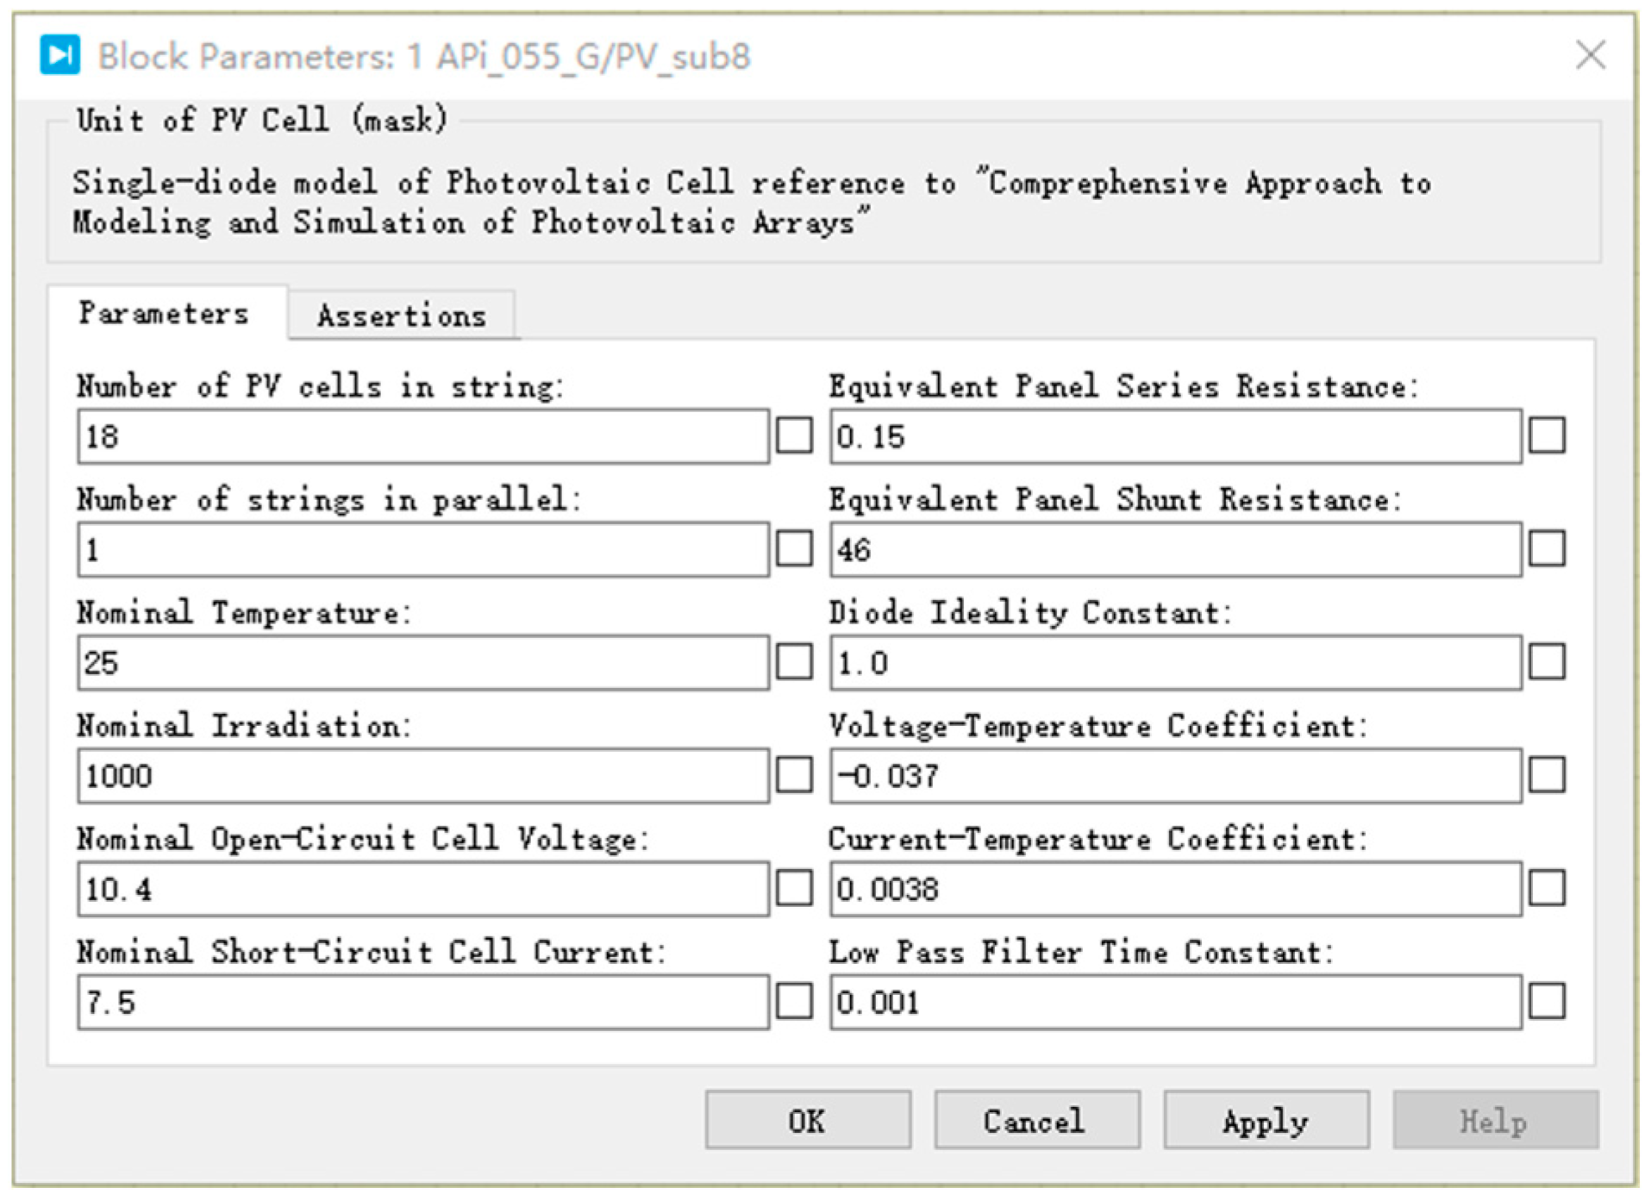The image size is (1651, 1201).
Task: Toggle checkbox for Low Pass Filter Time Constant
Action: pos(1547,1002)
